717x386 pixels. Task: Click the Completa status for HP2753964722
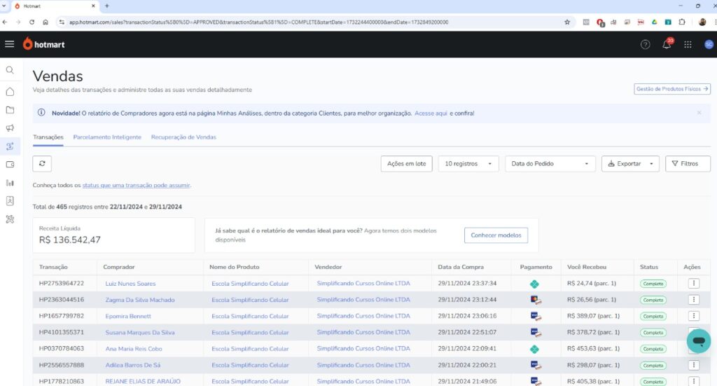(x=653, y=284)
